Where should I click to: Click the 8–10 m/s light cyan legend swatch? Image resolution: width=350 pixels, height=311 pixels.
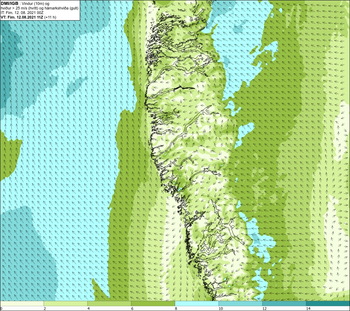197,304
